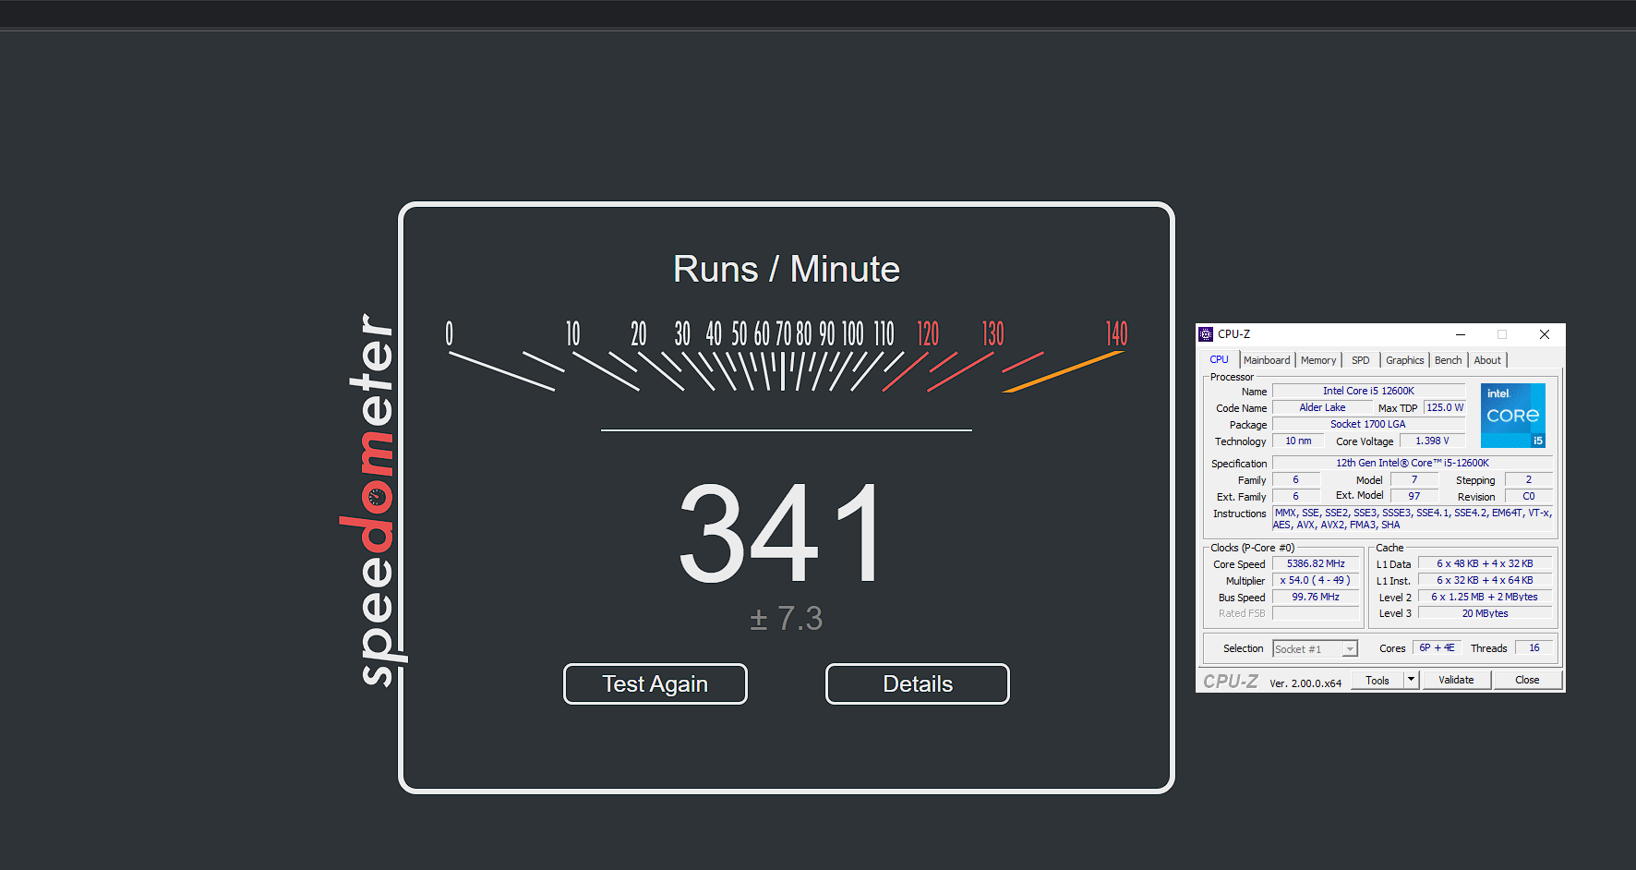Click the 120 red gauge label
Screen dimensions: 1636x870
click(928, 333)
